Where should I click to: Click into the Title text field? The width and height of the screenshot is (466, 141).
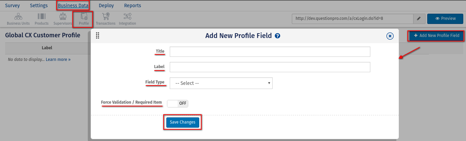[270, 52]
